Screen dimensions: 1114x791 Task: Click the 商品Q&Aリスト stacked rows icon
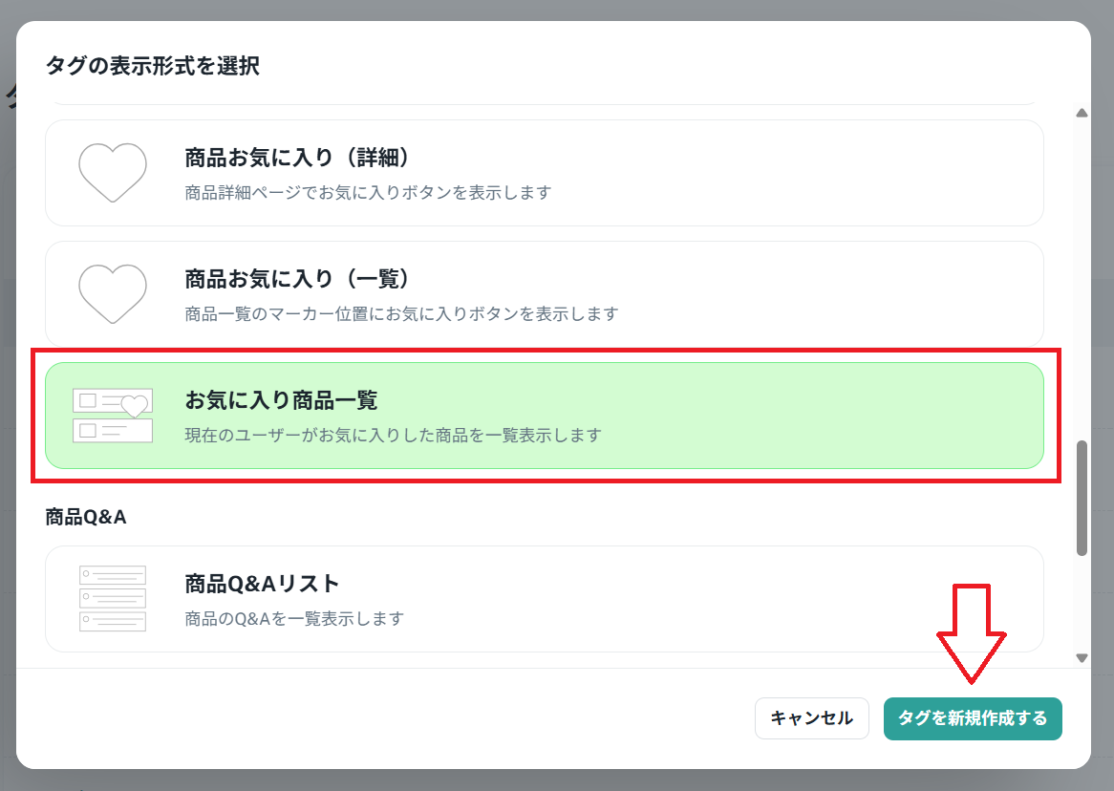point(112,598)
